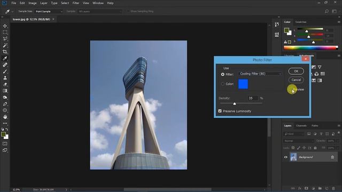Select the Pen tool
The height and width of the screenshot is (192, 342).
pos(5,104)
